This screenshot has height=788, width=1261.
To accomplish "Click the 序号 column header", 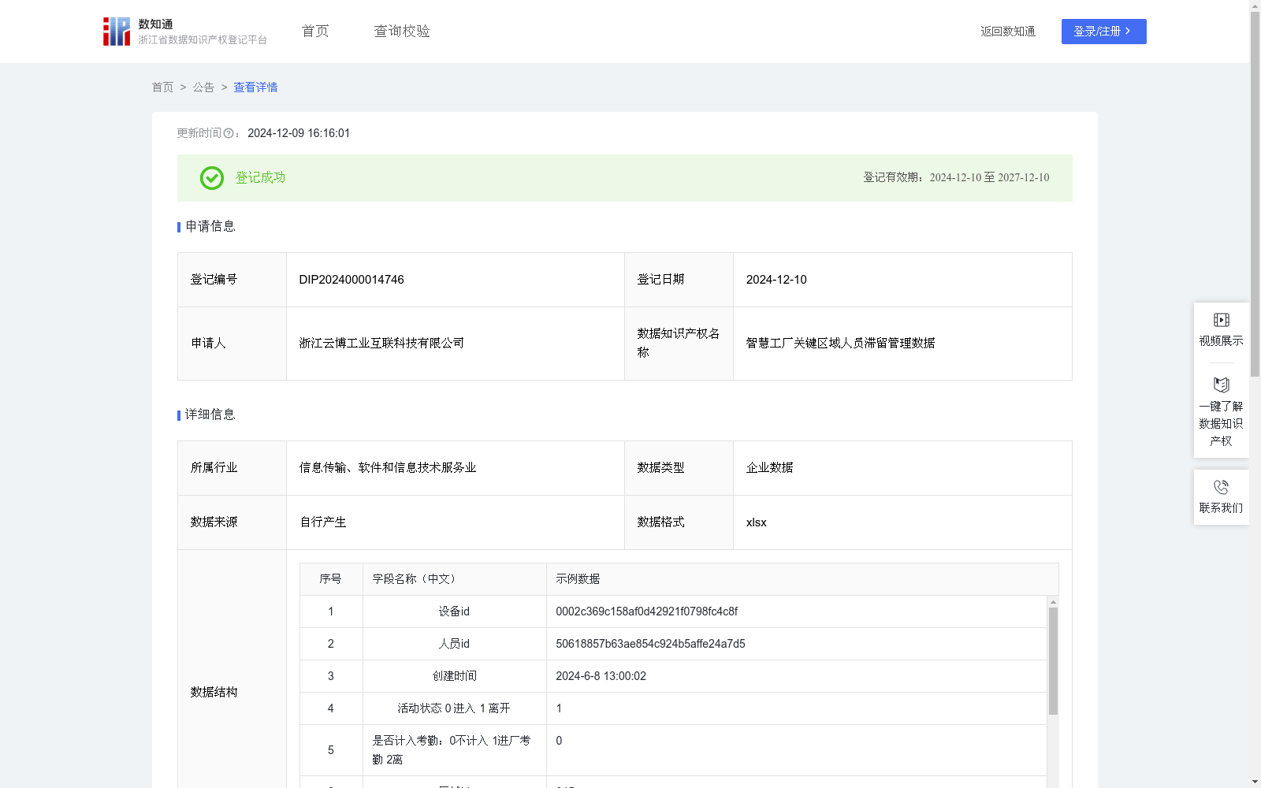I will 331,579.
